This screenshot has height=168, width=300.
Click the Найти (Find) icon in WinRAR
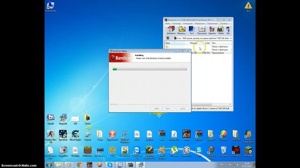[x=221, y=30]
